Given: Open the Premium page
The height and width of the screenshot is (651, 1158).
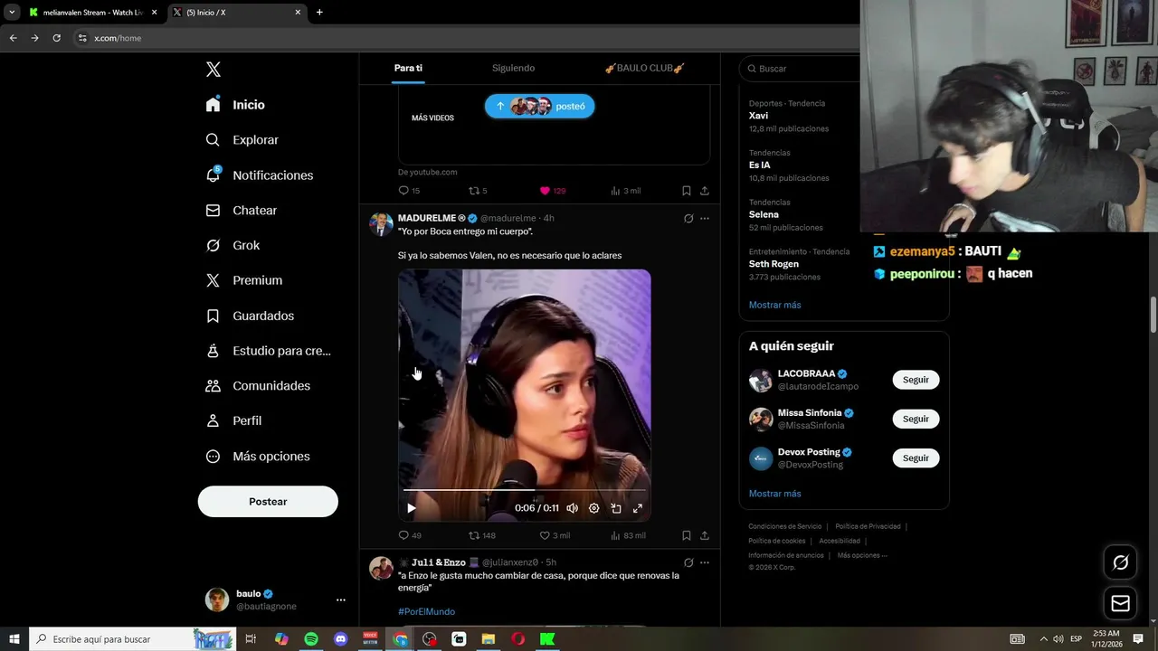Looking at the screenshot, I should click(x=243, y=280).
